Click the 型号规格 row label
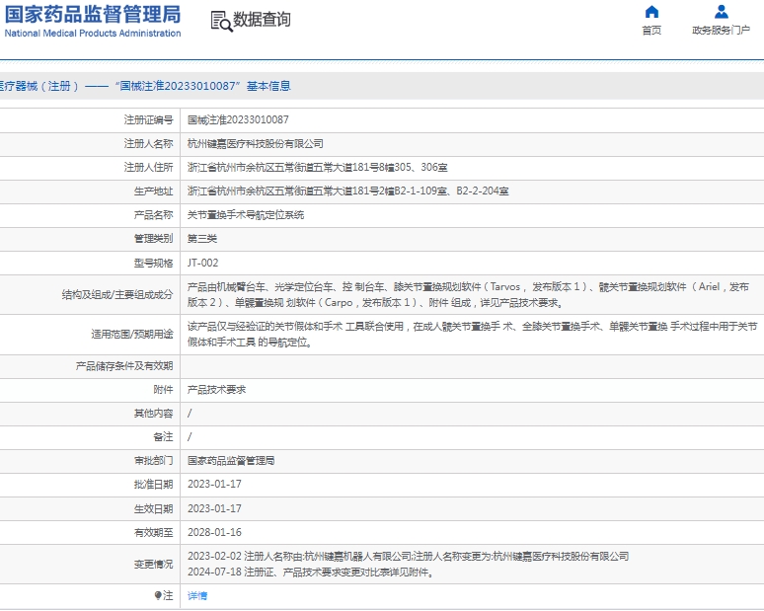The image size is (764, 611). (153, 264)
